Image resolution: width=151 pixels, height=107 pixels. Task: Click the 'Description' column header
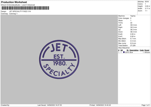(x=134, y=50)
